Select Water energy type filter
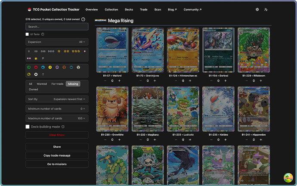The width and height of the screenshot is (297, 186). coord(43,67)
